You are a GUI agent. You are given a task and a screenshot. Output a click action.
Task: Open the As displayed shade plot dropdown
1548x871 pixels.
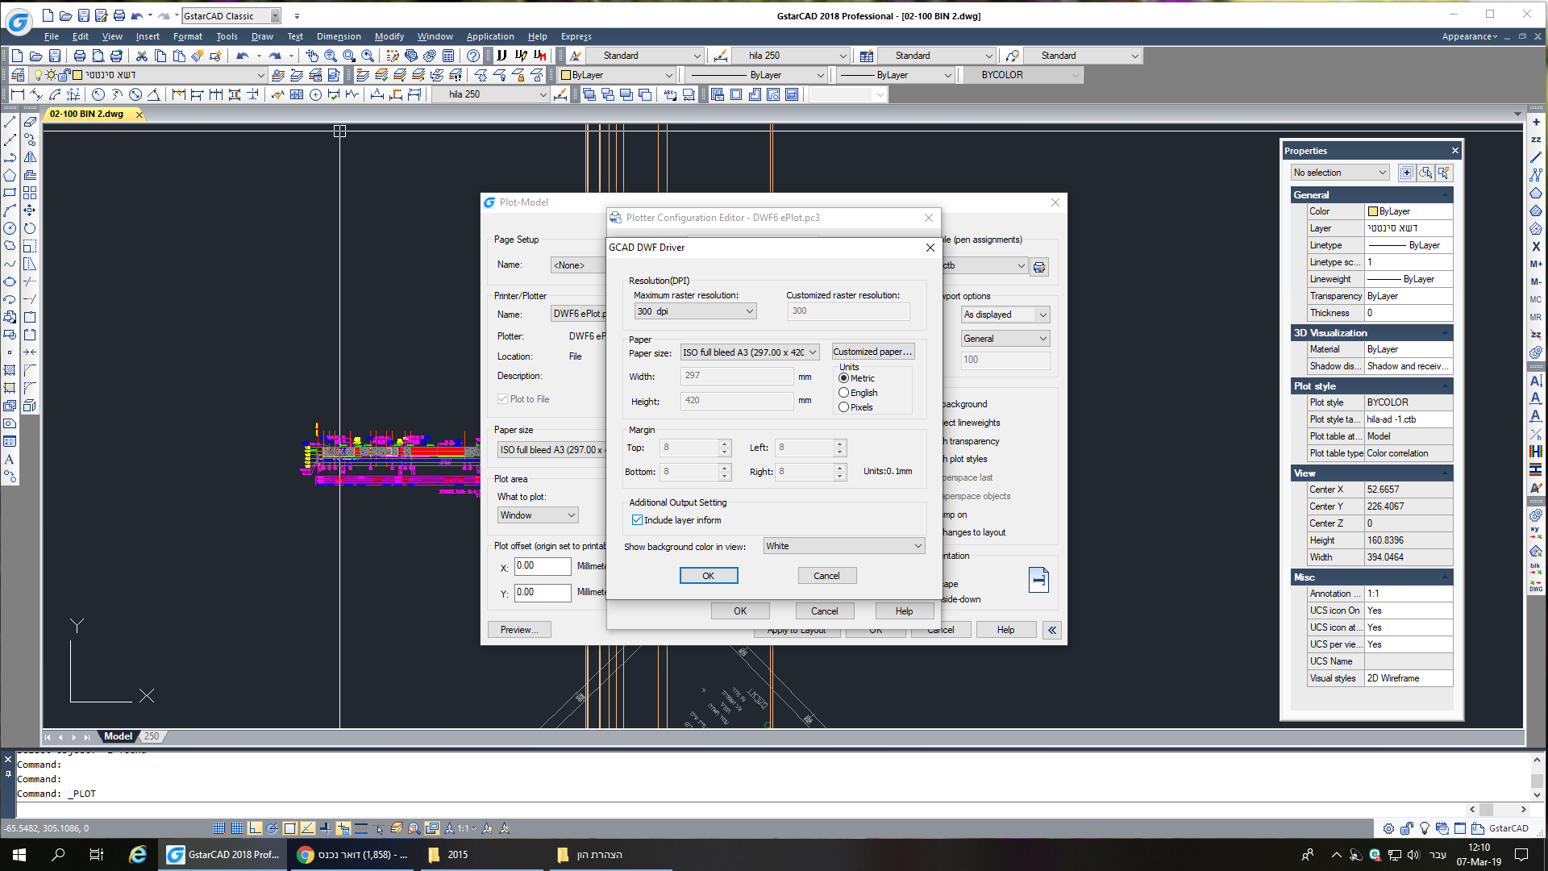point(1005,315)
